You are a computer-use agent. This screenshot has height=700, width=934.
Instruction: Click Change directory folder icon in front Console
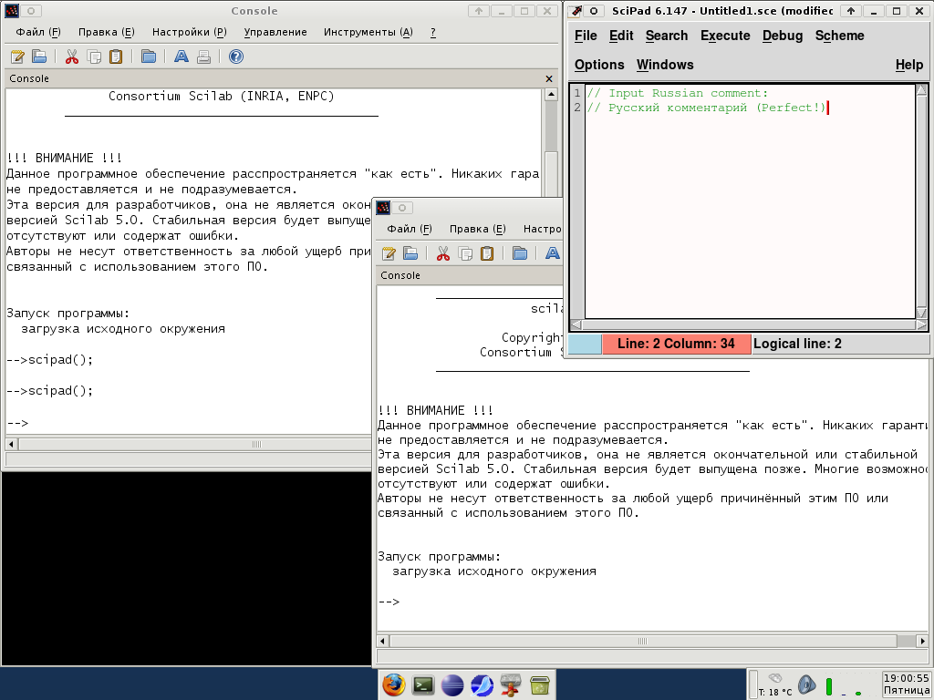click(x=519, y=253)
